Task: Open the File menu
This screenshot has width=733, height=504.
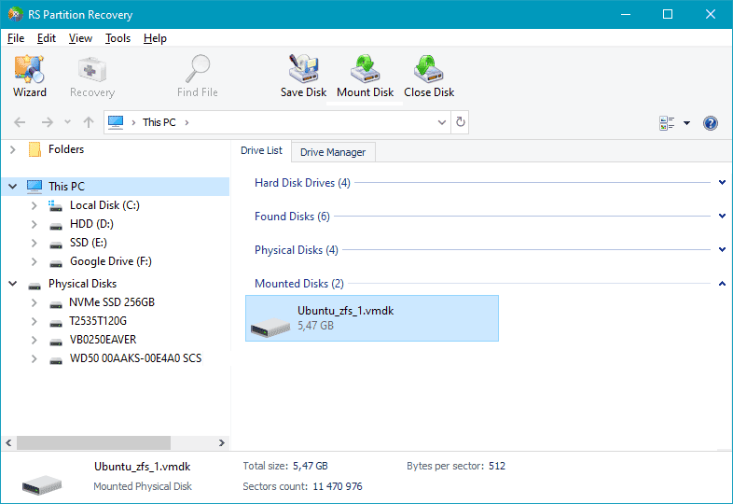Action: (x=16, y=38)
